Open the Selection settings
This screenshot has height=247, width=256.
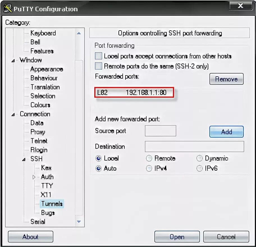pos(43,96)
